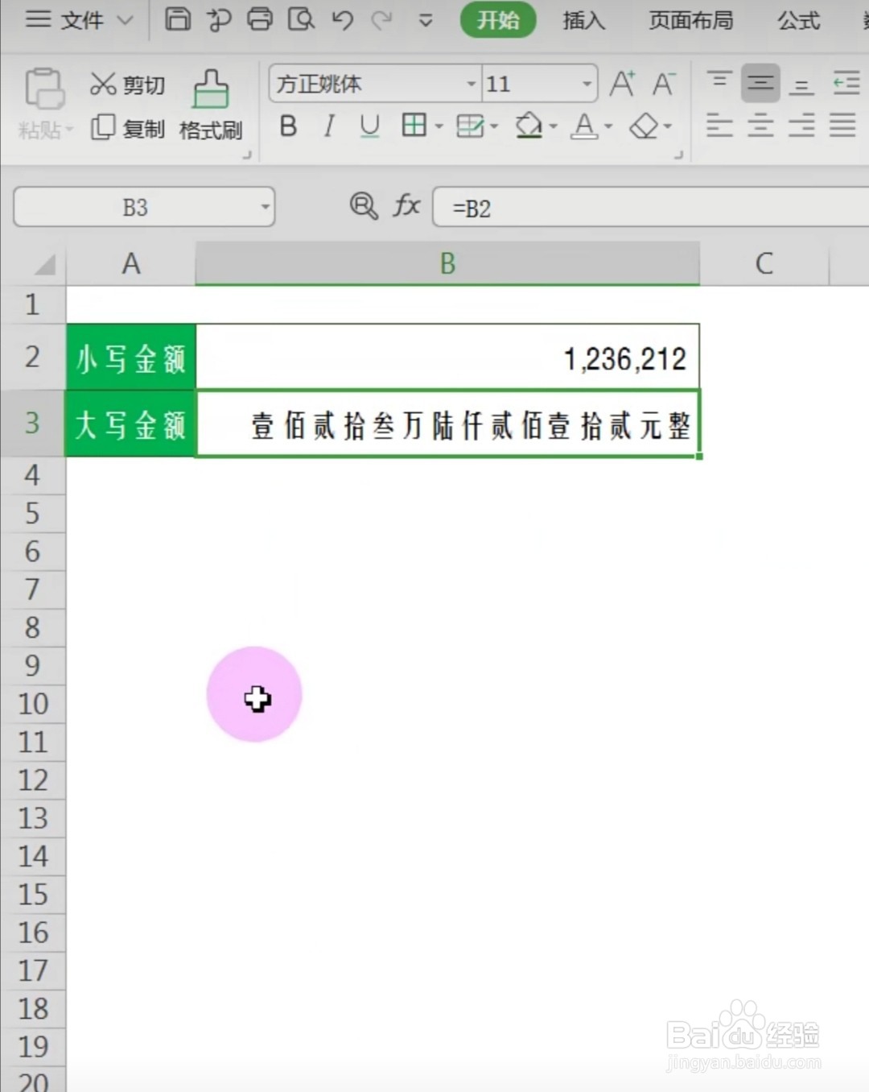The width and height of the screenshot is (869, 1092).
Task: Select the italic formatting icon
Action: click(x=328, y=126)
